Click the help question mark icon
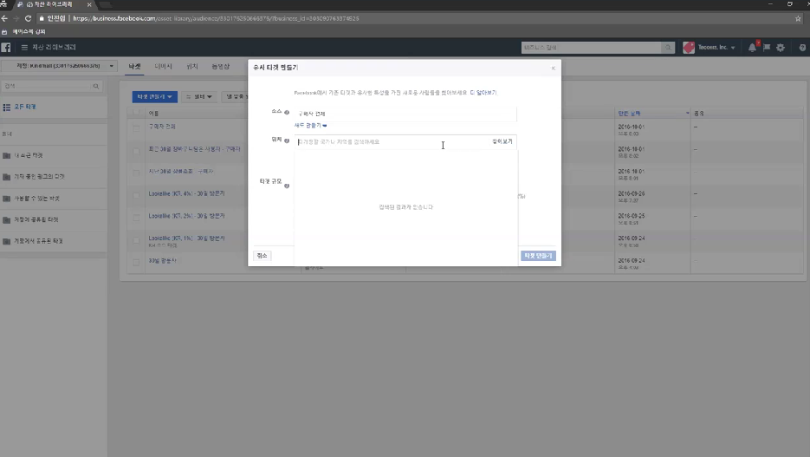The height and width of the screenshot is (457, 810). pyautogui.click(x=802, y=48)
